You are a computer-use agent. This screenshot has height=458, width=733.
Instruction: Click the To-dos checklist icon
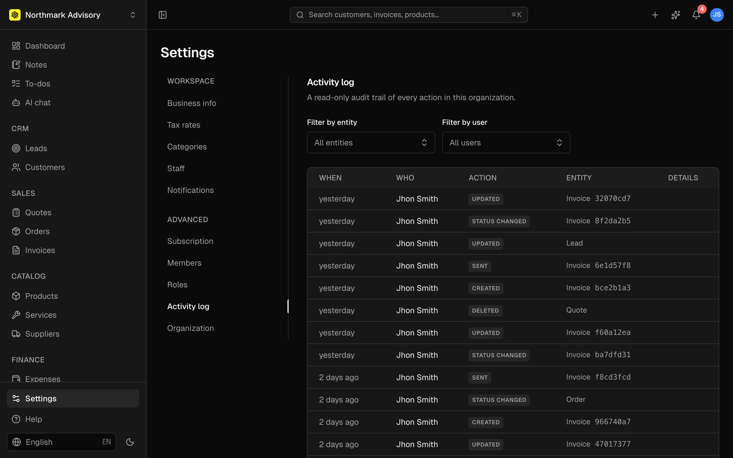16,84
